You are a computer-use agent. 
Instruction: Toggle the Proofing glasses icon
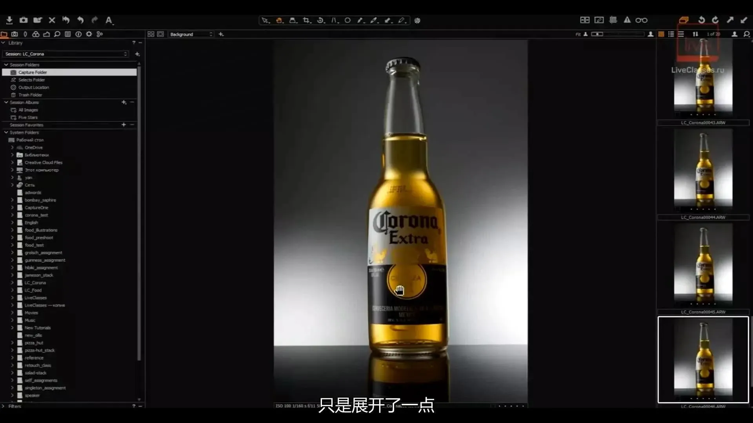pyautogui.click(x=642, y=20)
